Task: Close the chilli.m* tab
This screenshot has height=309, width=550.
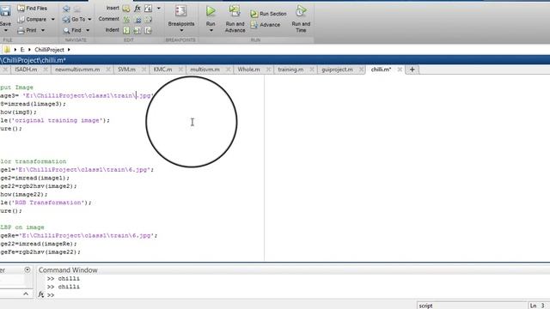Action: click(400, 70)
